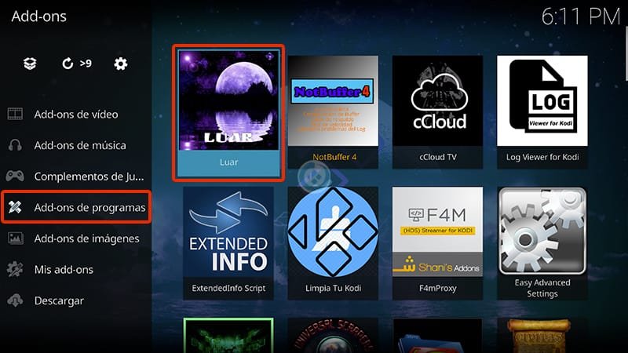Screen dimensions: 628x353
Task: Open the cCloud TV add-on artwork
Action: point(437,101)
